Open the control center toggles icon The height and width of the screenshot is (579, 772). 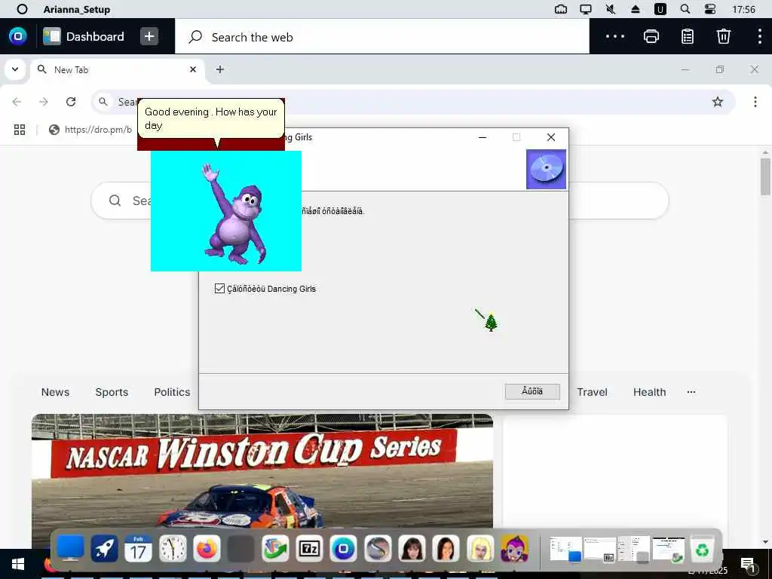(709, 9)
